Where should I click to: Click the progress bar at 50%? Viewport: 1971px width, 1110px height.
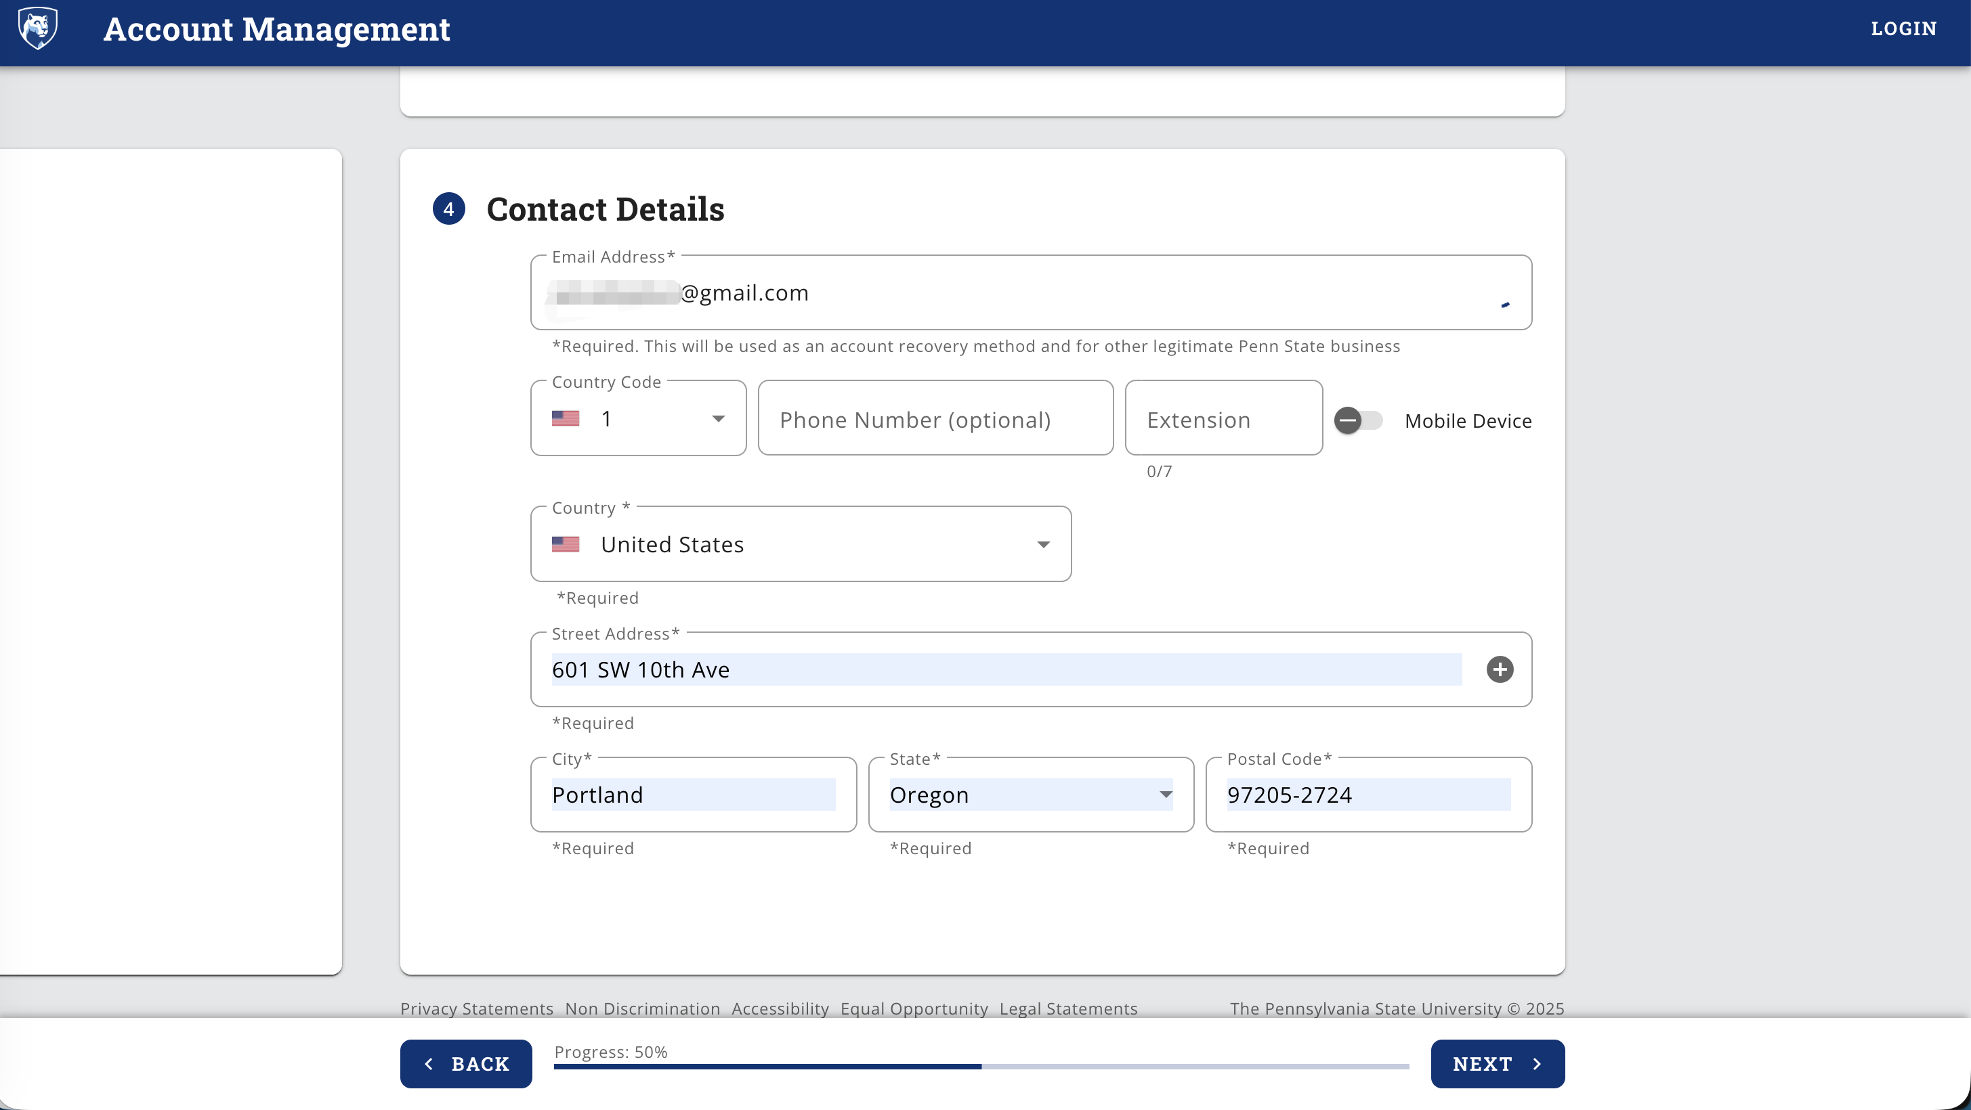(x=981, y=1065)
